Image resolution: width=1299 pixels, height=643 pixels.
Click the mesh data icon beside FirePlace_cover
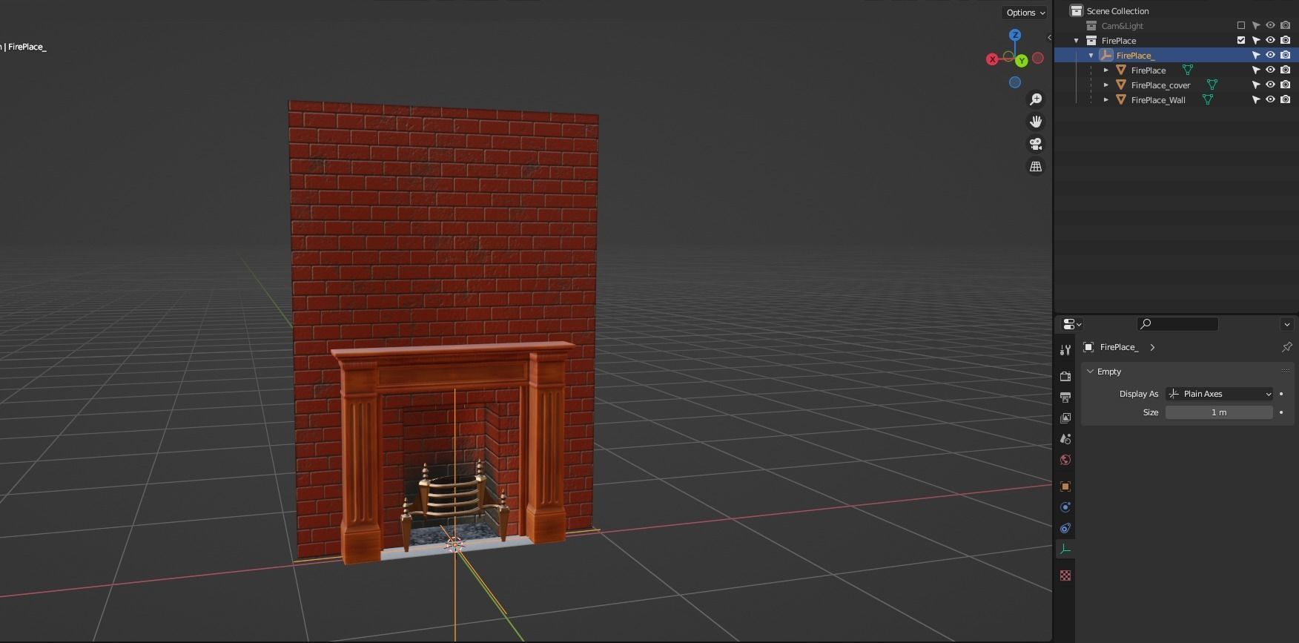[1212, 85]
